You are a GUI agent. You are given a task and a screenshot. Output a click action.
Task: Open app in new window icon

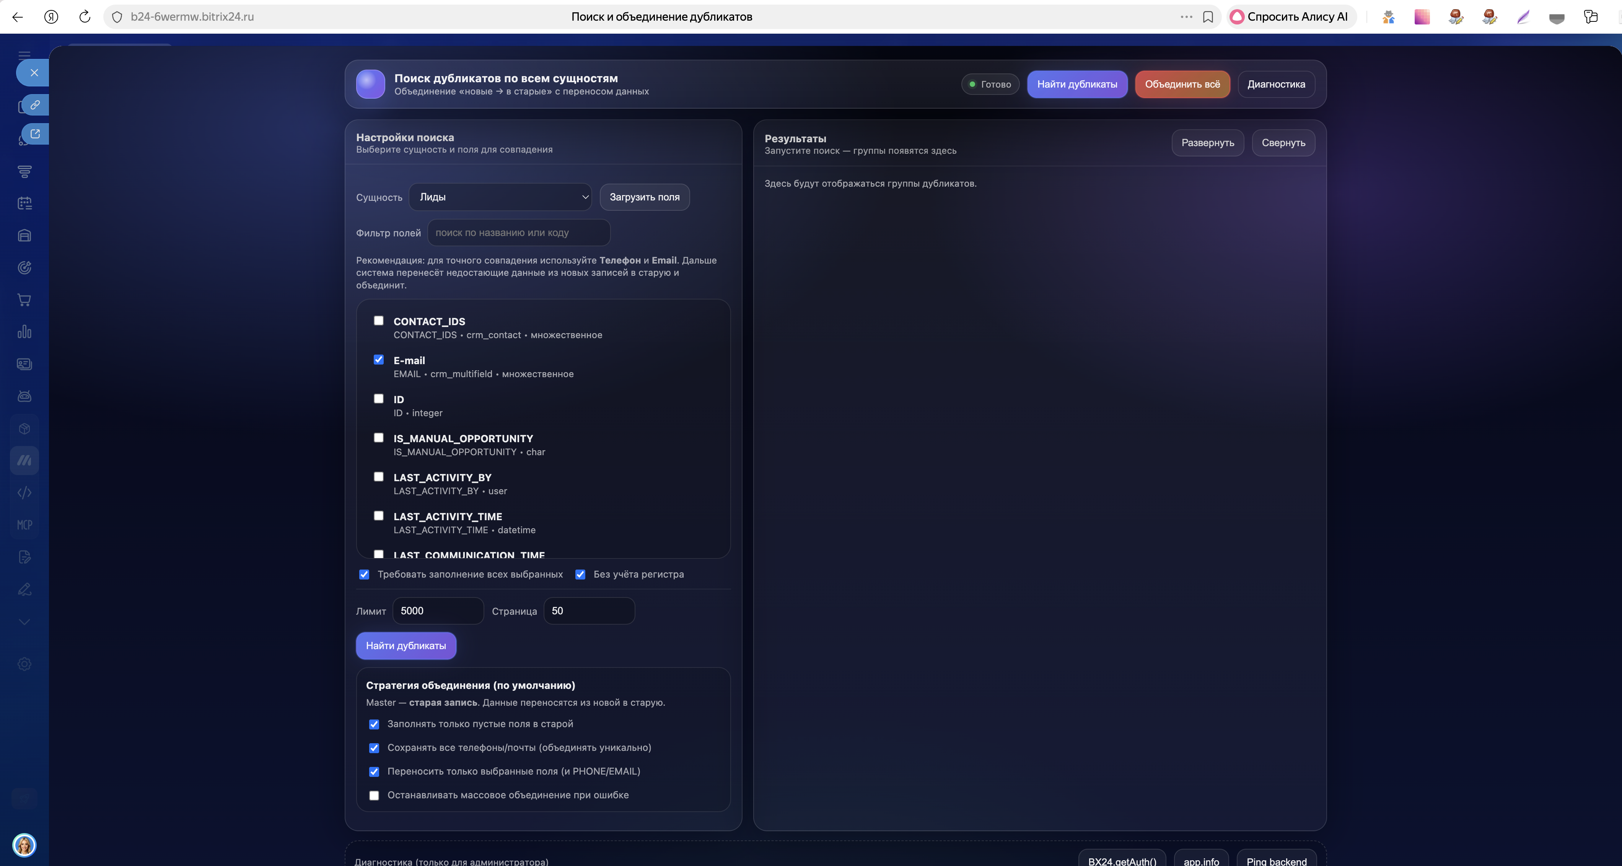35,134
